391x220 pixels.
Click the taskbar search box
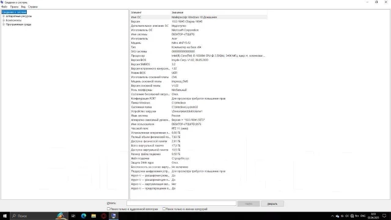(38, 216)
